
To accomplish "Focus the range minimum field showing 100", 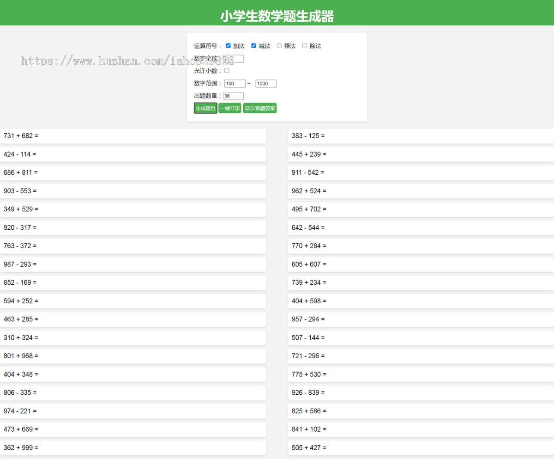I will (x=235, y=84).
